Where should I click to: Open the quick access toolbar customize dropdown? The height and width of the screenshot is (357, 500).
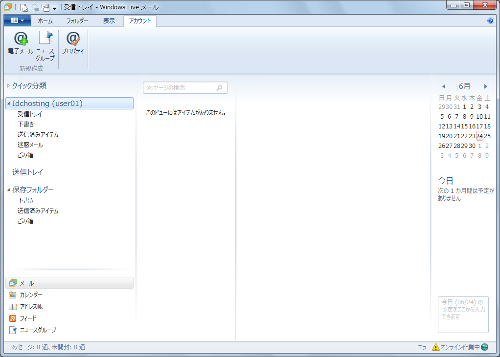coord(54,8)
